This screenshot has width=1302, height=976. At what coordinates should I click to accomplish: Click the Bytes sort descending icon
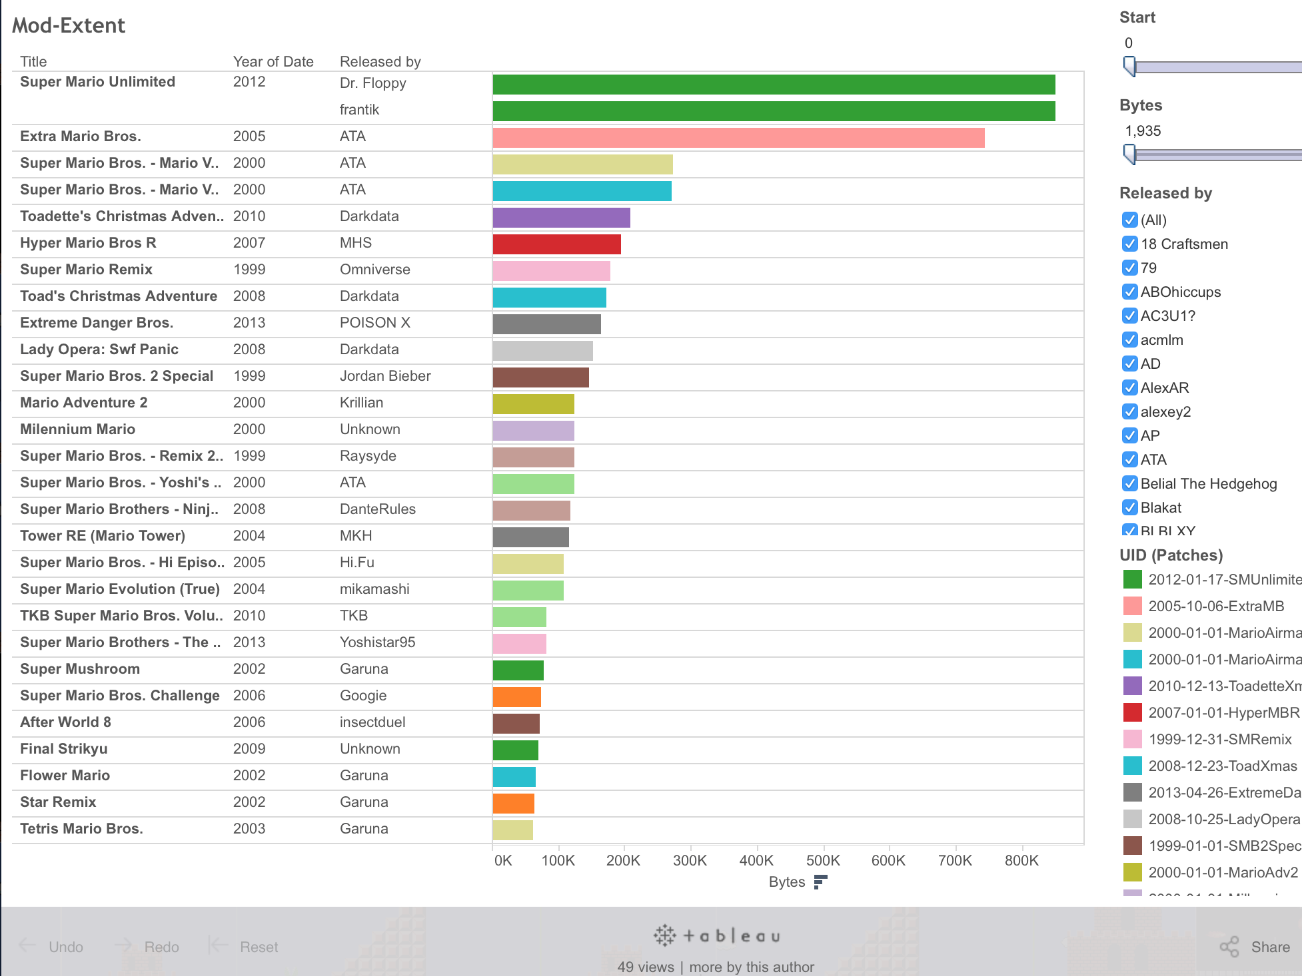(x=820, y=881)
